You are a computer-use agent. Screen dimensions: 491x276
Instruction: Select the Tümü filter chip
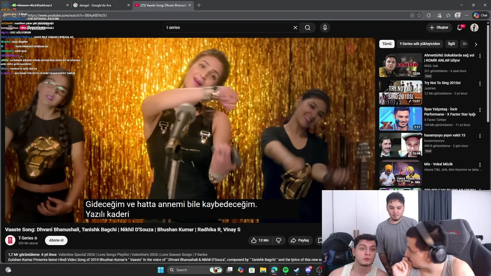pos(387,44)
